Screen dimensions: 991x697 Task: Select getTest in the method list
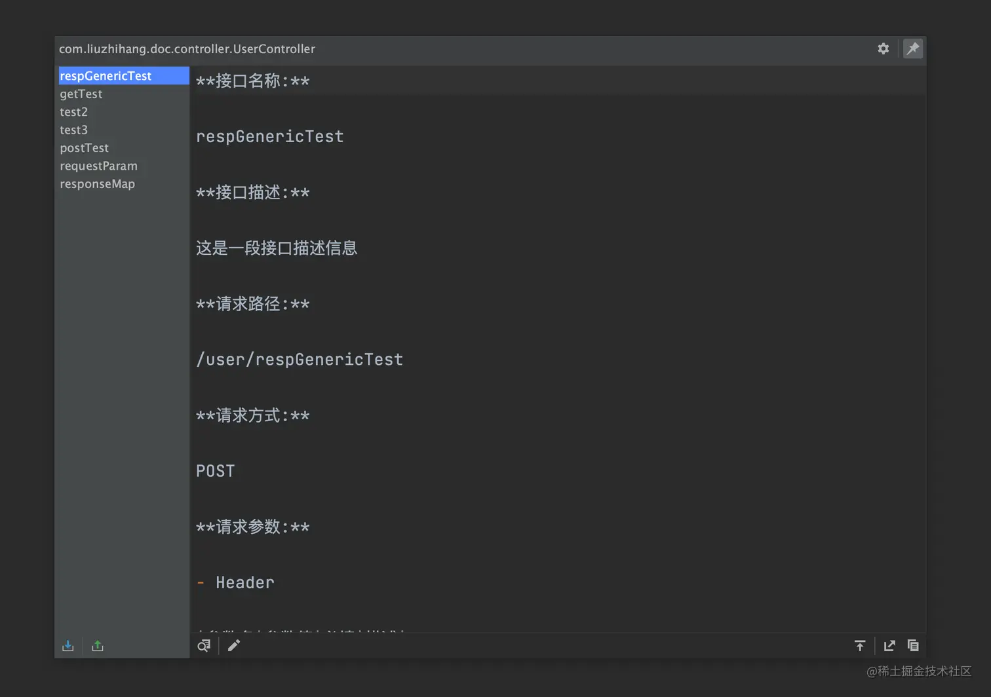click(x=124, y=94)
